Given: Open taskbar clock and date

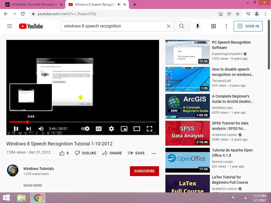Looking at the screenshot, I should (x=259, y=198).
